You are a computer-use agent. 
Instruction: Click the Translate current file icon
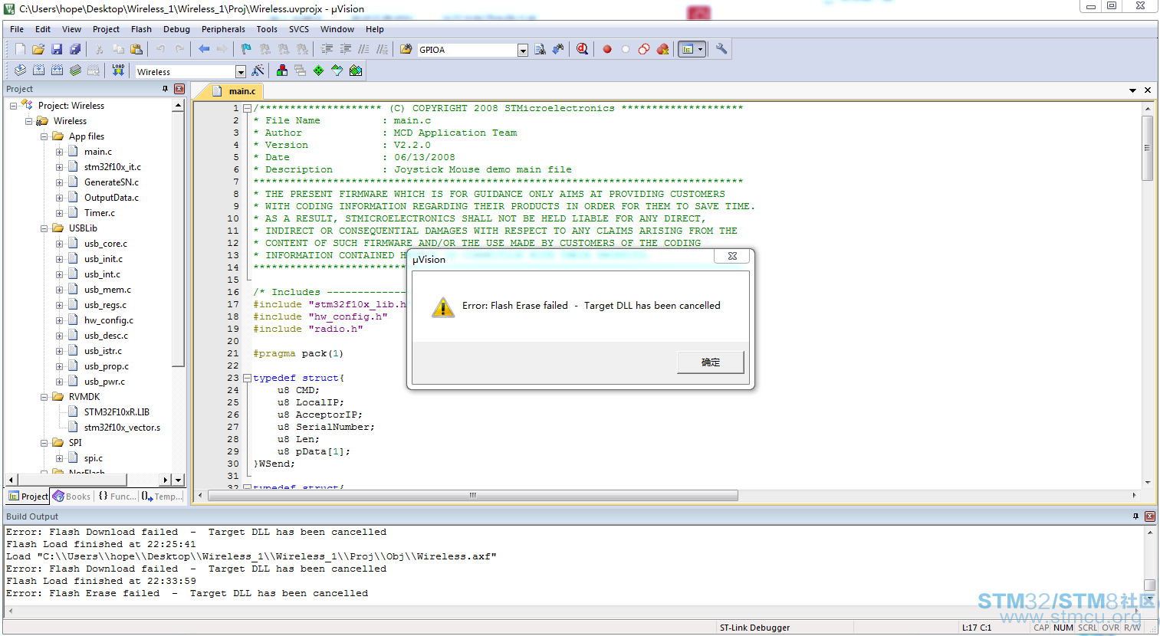tap(20, 70)
